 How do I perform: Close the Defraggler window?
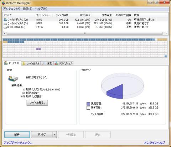point(165,2)
